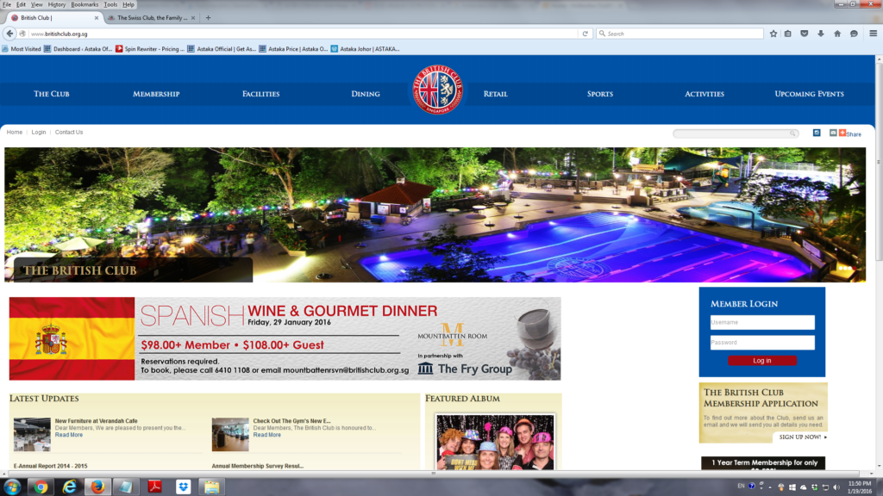Viewport: 883px width, 496px height.
Task: Open the Upcoming Events navigation menu
Action: [809, 94]
